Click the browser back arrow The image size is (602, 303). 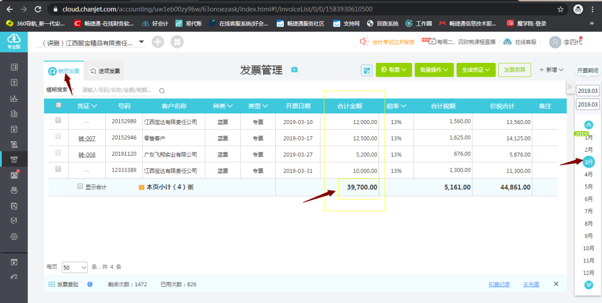(x=9, y=9)
